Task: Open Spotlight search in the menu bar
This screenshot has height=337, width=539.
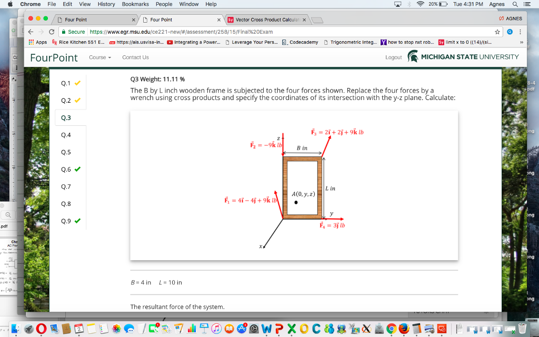Action: coord(515,4)
